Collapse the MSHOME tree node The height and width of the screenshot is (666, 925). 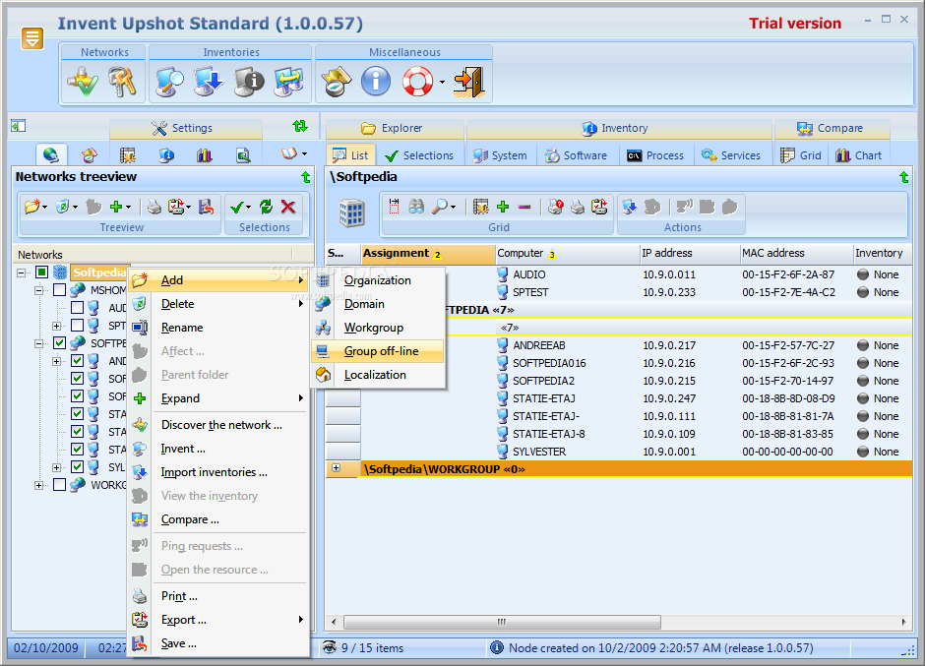pyautogui.click(x=39, y=290)
